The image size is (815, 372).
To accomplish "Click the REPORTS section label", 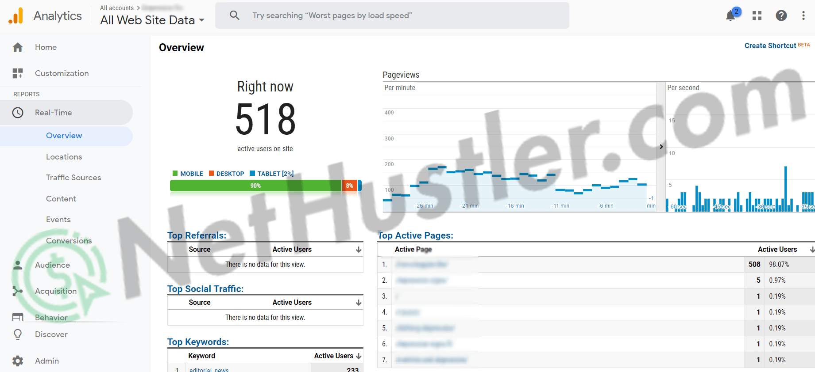I will click(27, 94).
